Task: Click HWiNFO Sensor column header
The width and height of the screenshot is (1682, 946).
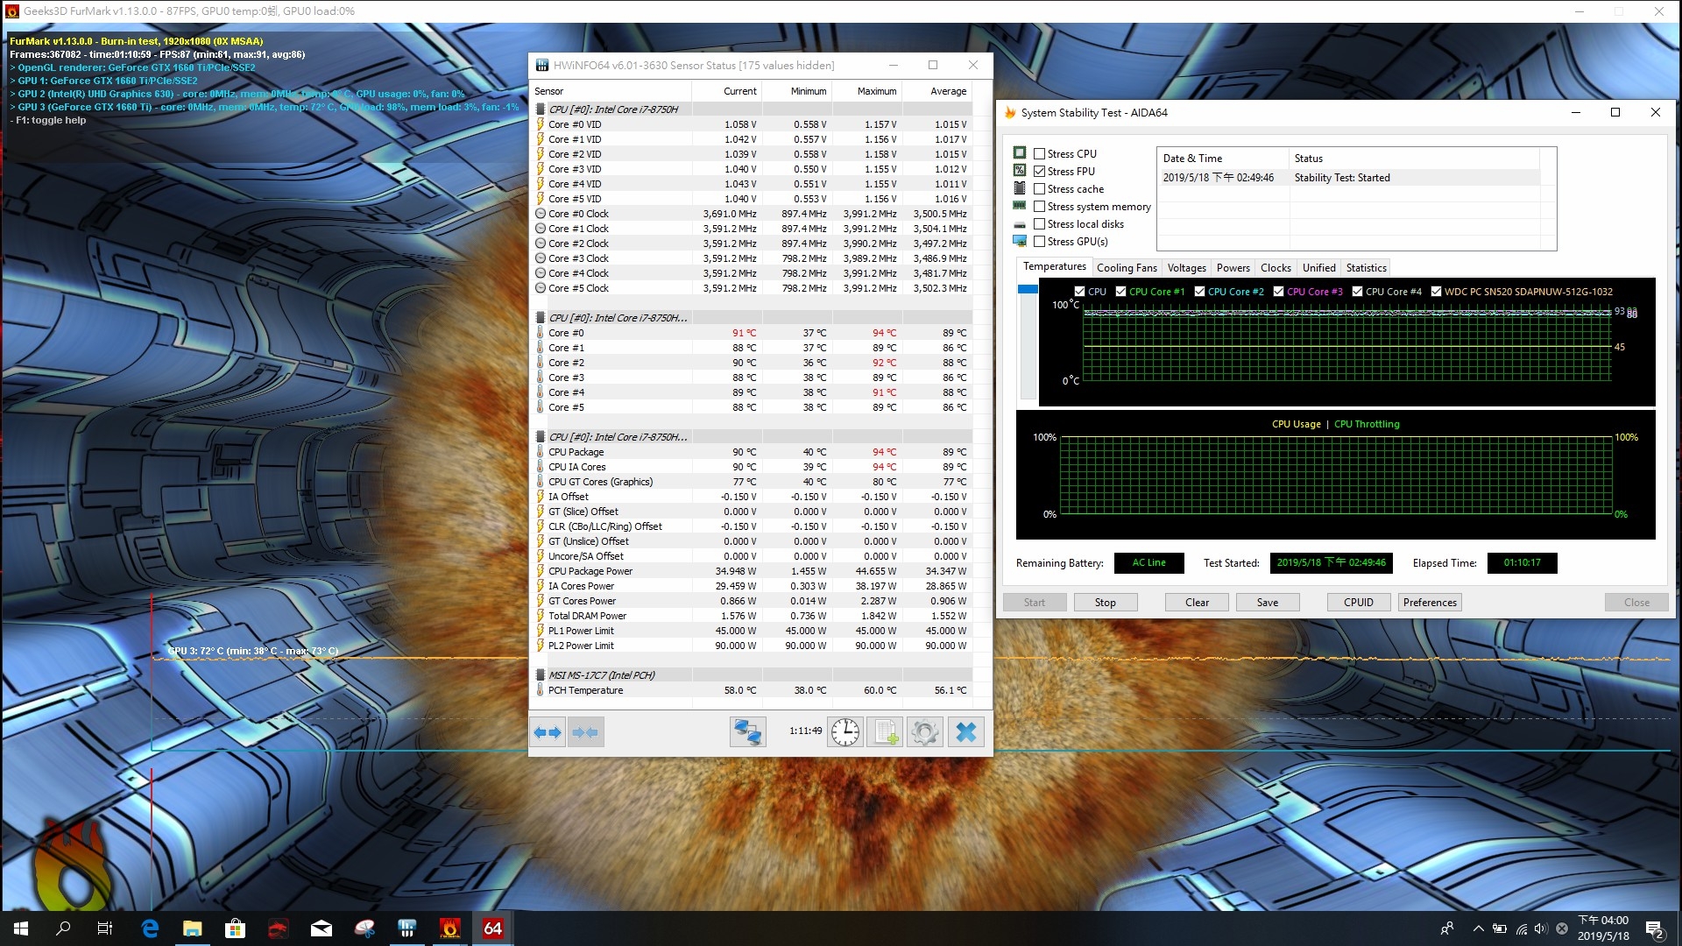Action: tap(611, 91)
